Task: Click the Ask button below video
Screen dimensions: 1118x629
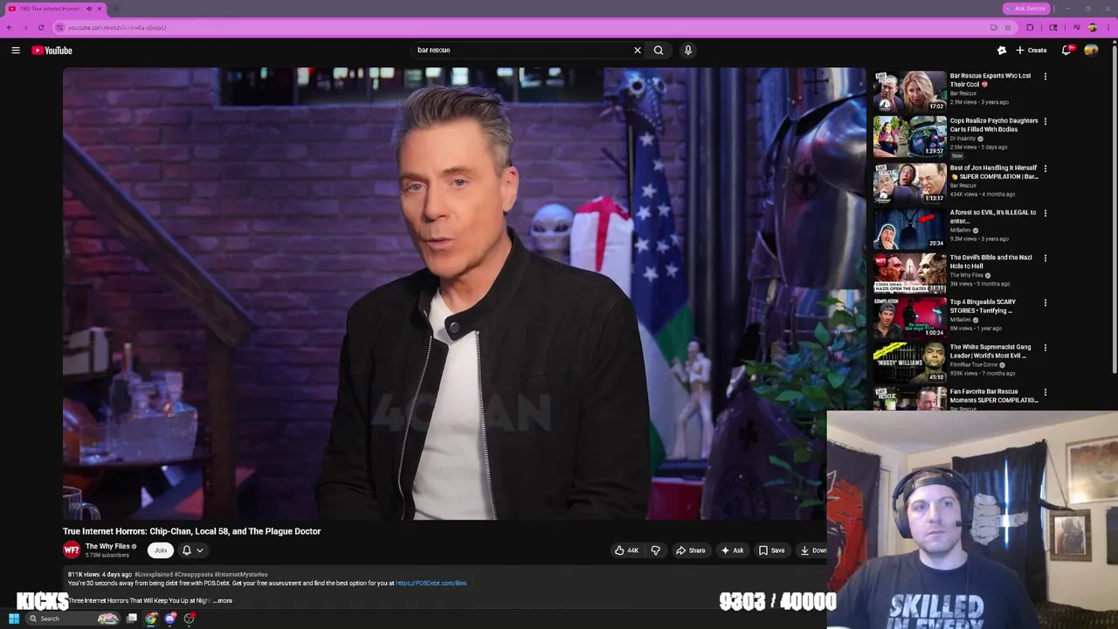Action: coord(732,550)
